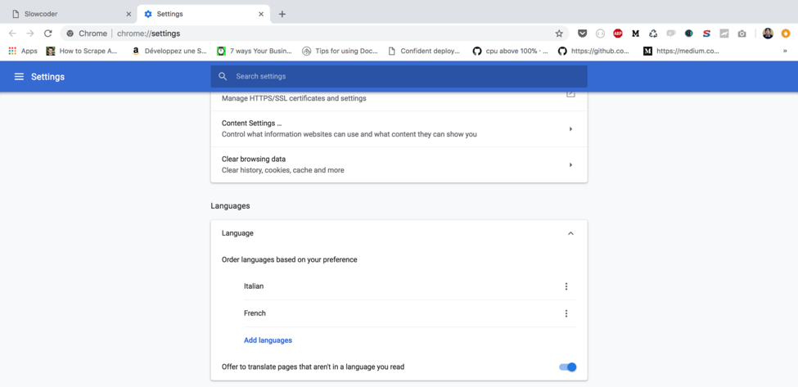Click the Pocket extension icon

583,34
